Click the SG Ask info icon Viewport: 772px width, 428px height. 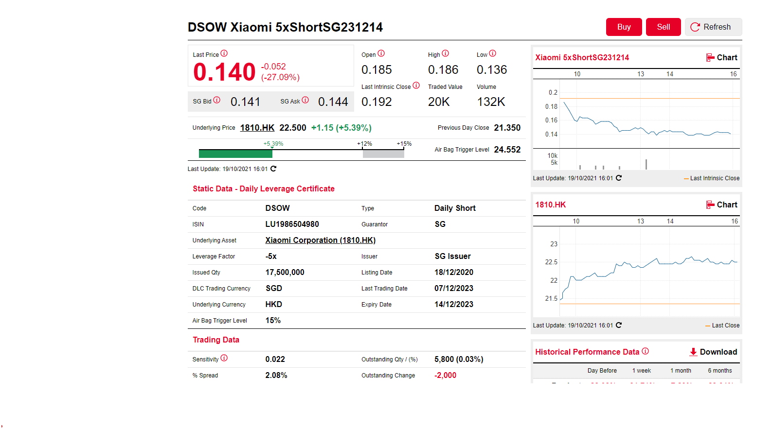(305, 100)
